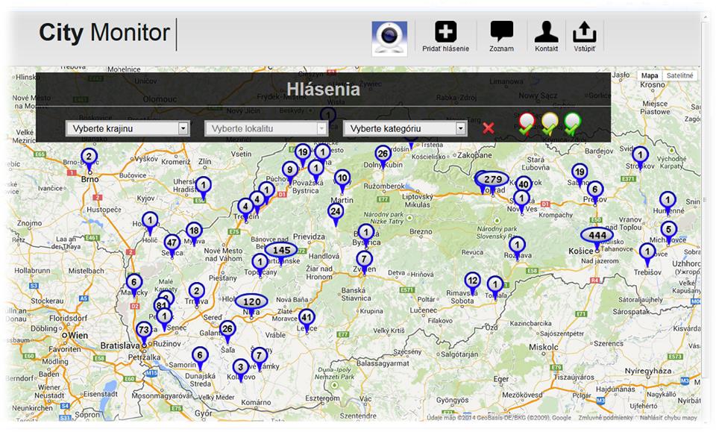Click Nahlásiť chybu mapy link
This screenshot has height=432, width=716.
click(x=670, y=418)
